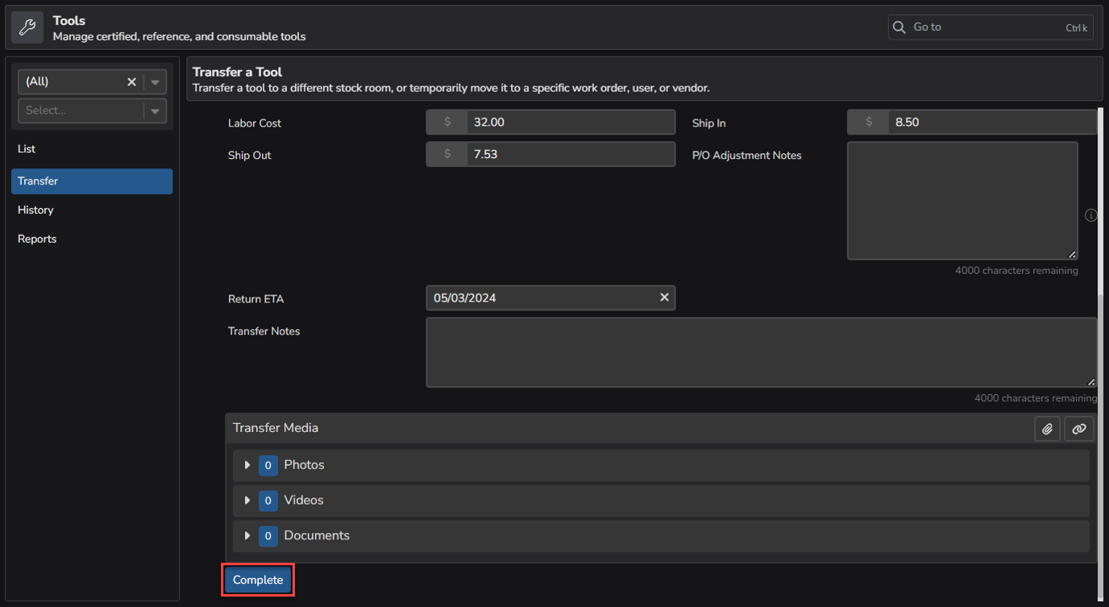The image size is (1109, 607).
Task: Open the History section
Action: (35, 210)
